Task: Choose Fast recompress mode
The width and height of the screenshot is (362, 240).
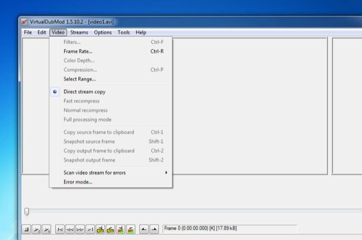Action: coord(112,101)
